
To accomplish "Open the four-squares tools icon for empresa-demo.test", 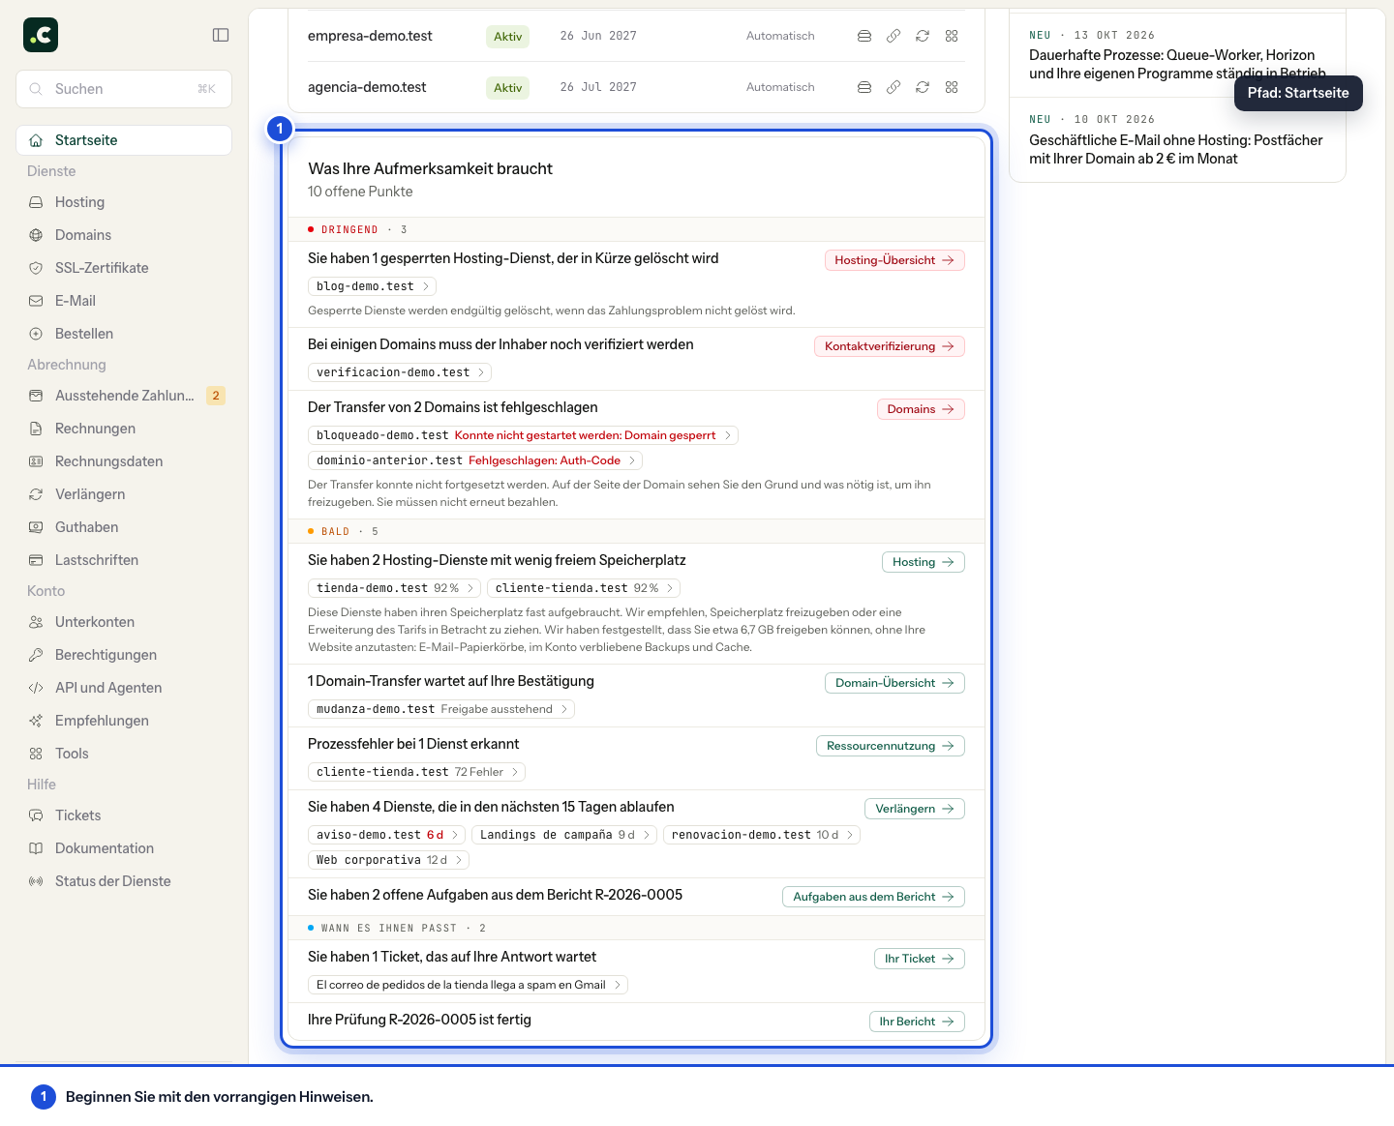I will 952,36.
